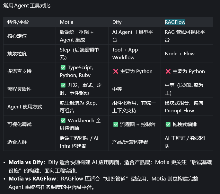Click the green checkmark next to Workbench
220x194 pixels.
[x=63, y=121]
